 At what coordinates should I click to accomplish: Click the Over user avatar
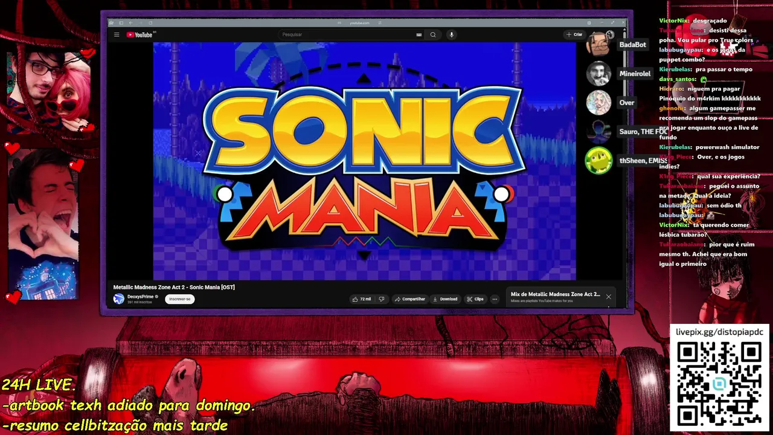(x=598, y=102)
